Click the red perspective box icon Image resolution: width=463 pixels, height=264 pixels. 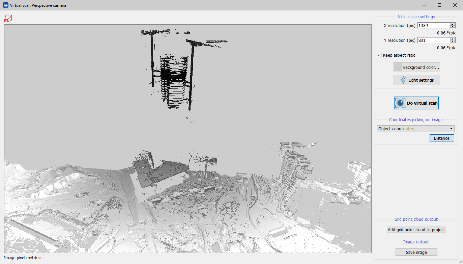pyautogui.click(x=8, y=18)
